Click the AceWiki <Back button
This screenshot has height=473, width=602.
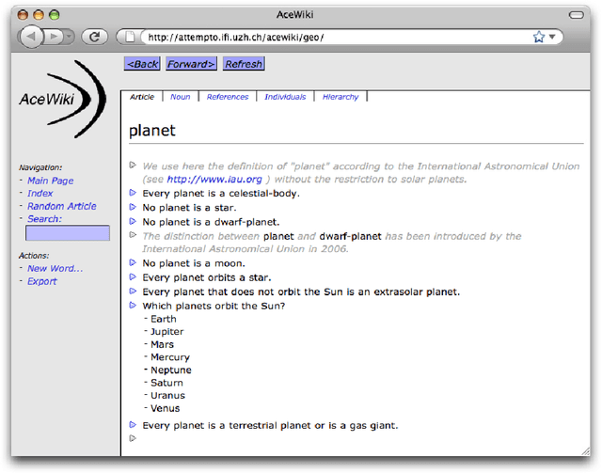142,64
